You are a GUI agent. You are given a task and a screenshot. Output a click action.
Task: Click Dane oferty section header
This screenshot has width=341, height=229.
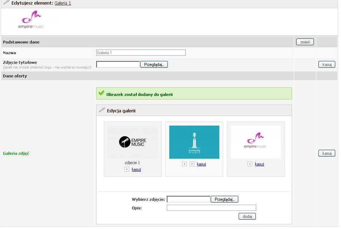click(x=15, y=76)
